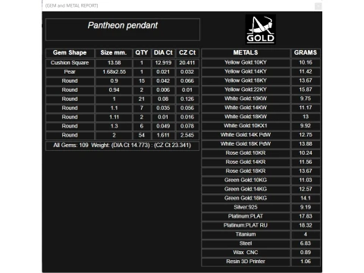
Task: Click the 1.06 grams value
Action: (306, 262)
